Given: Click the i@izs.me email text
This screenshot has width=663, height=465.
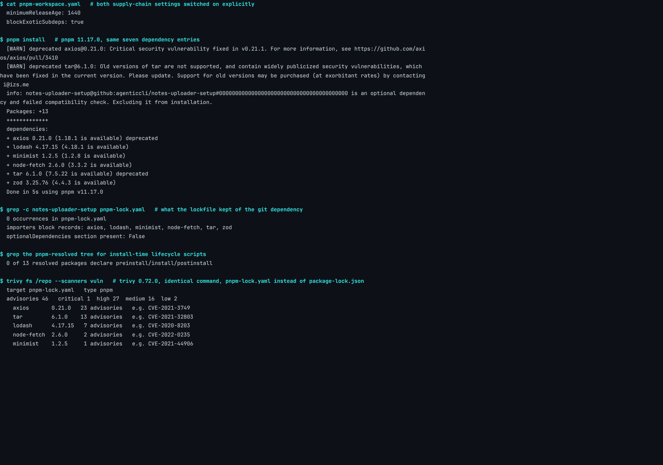Looking at the screenshot, I should coord(16,85).
